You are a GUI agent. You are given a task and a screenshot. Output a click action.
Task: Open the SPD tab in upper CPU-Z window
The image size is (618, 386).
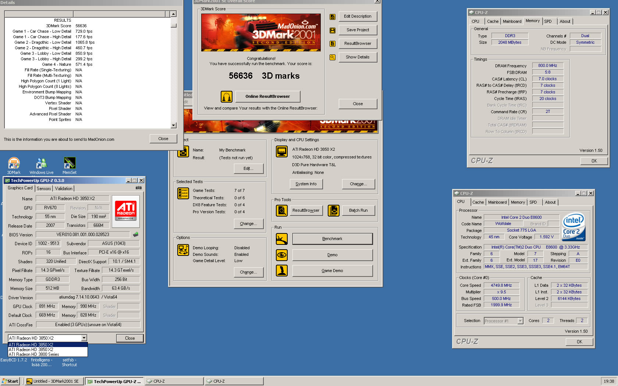[548, 22]
